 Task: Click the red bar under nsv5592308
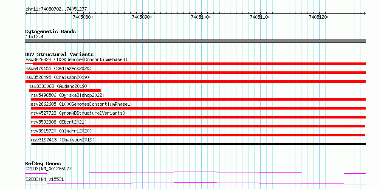coord(198,126)
